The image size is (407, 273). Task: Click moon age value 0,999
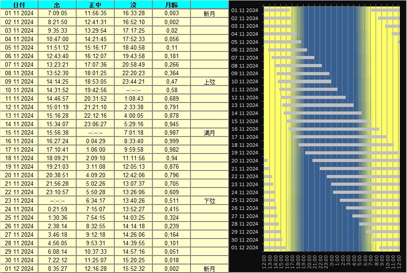coord(171,141)
